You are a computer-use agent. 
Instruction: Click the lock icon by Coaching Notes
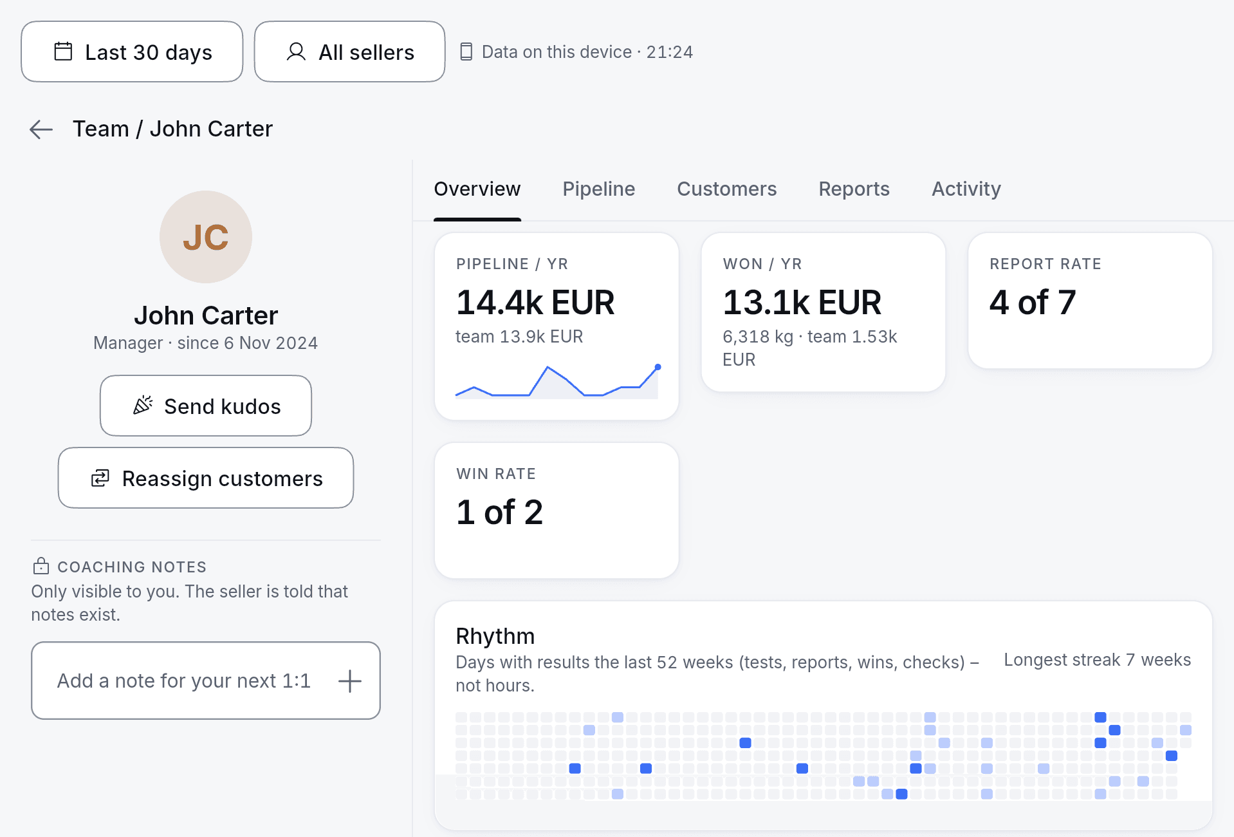[41, 566]
